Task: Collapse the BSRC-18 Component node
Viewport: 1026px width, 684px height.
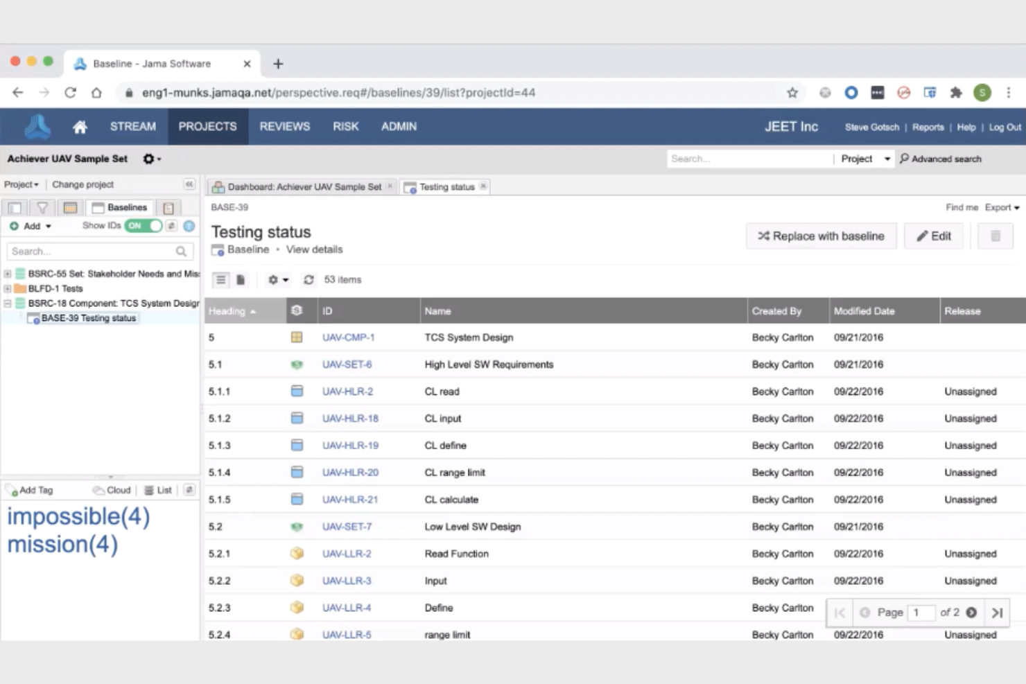Action: point(8,303)
